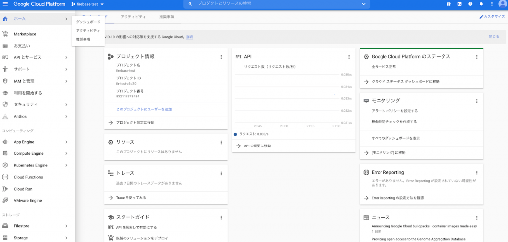Click the Cloud Run arrows icon
The image size is (508, 242).
(x=5, y=189)
